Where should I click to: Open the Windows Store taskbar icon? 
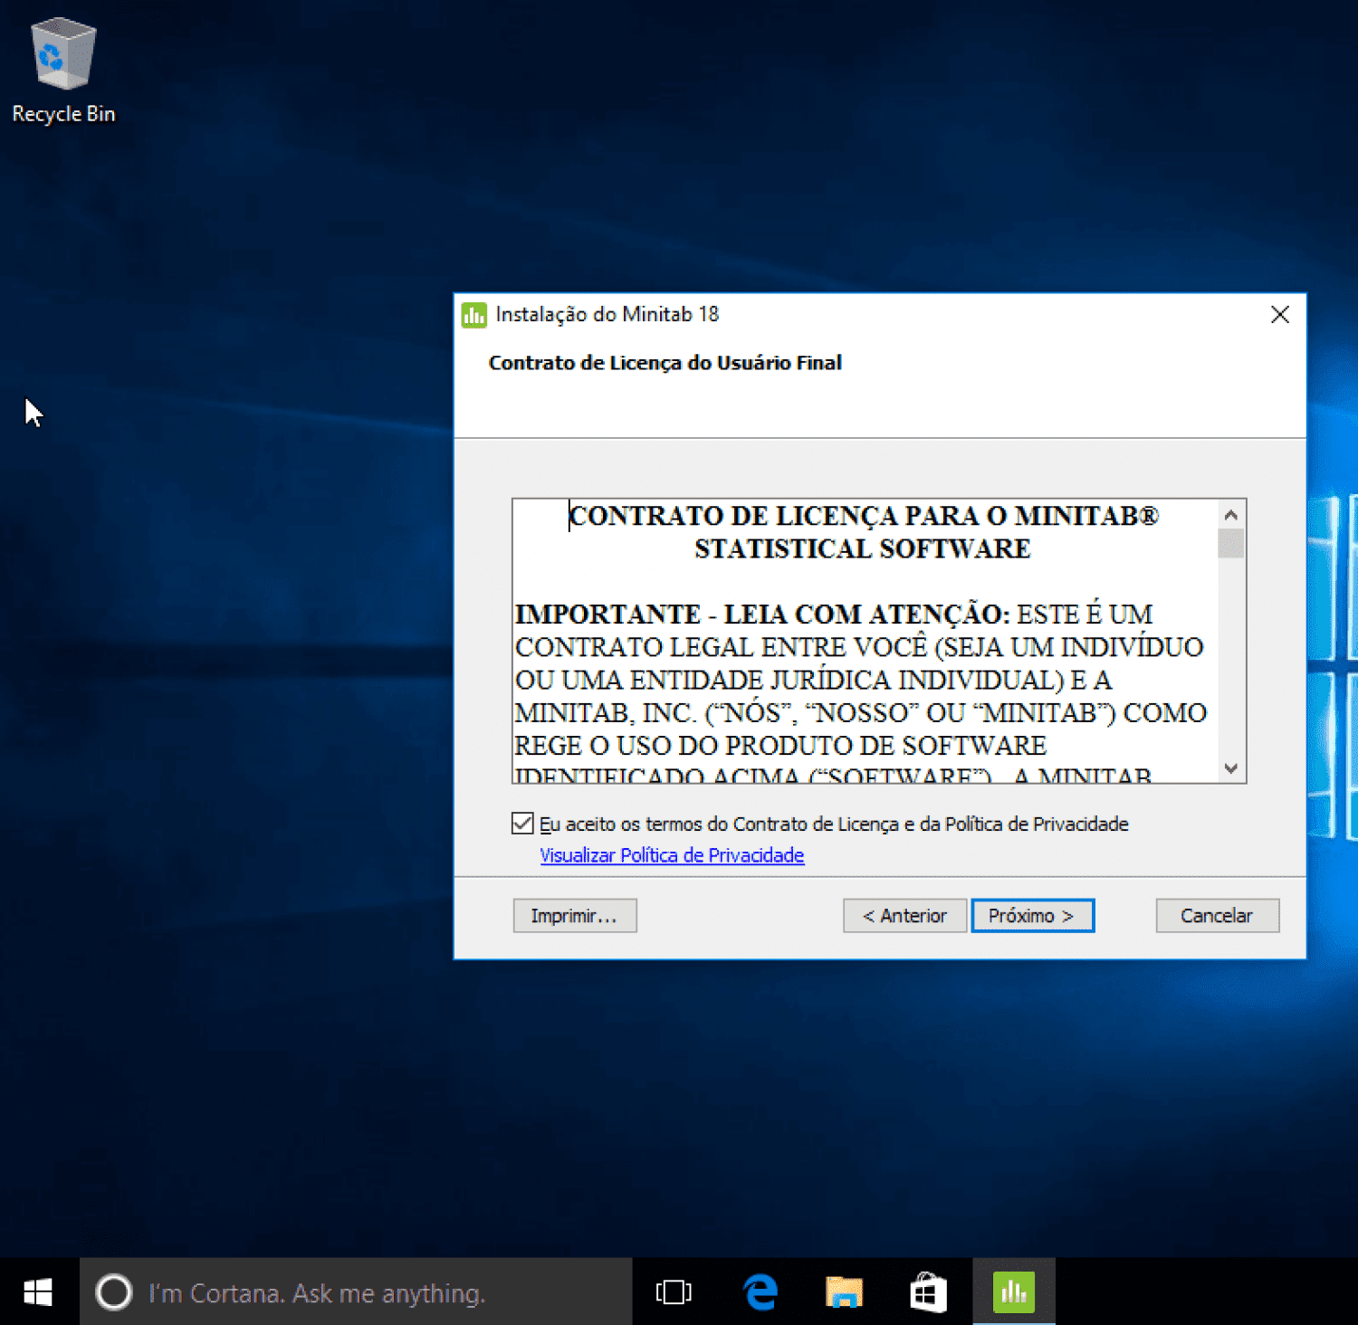[928, 1292]
